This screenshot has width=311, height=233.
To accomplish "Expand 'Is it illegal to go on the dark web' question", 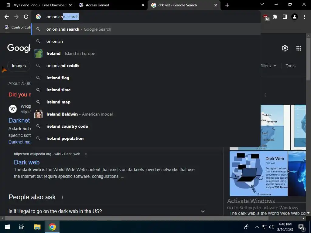I will (107, 211).
